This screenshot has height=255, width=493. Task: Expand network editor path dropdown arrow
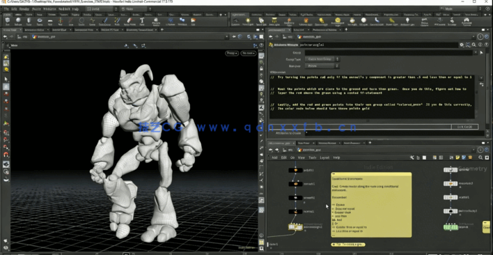(474, 150)
